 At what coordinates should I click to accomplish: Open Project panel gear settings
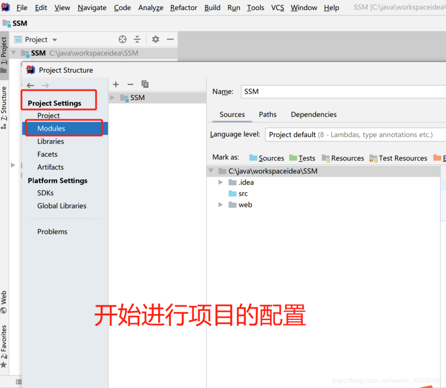point(155,39)
